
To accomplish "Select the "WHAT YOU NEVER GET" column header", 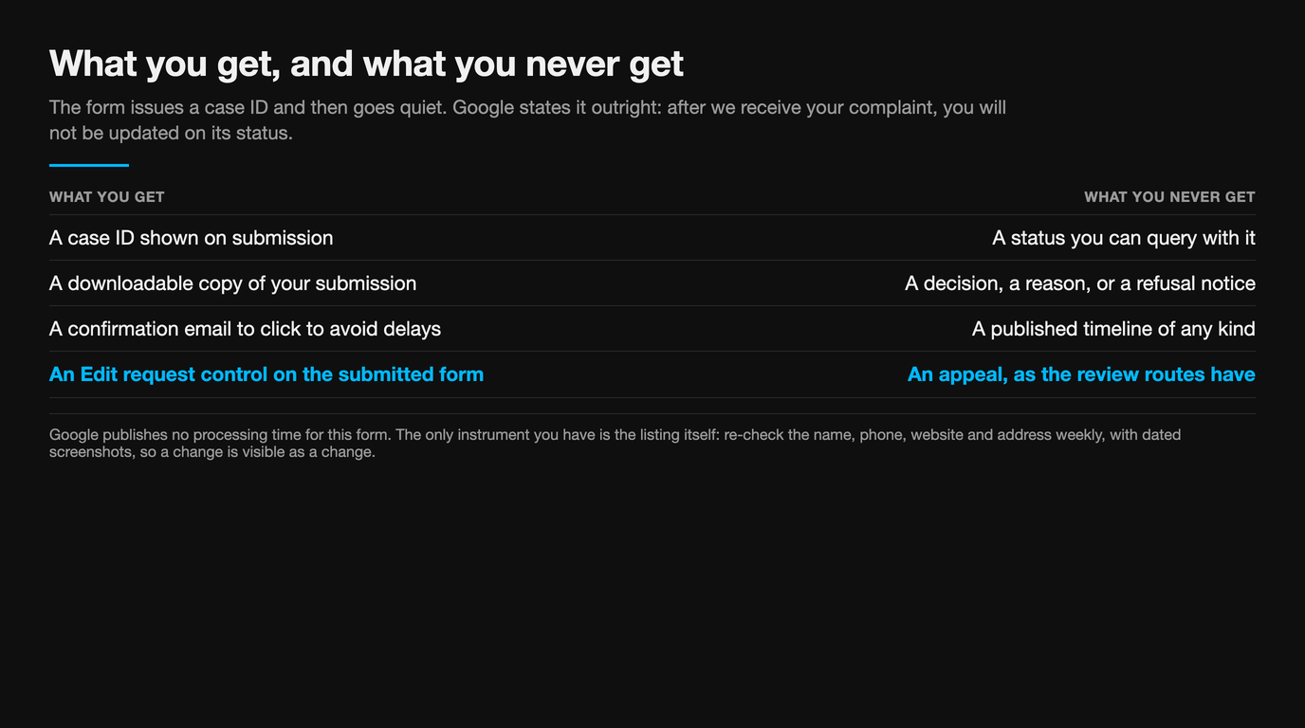I will tap(1169, 197).
